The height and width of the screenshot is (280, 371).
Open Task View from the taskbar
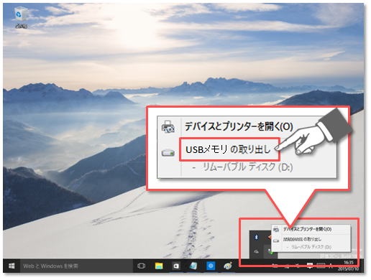coord(142,266)
